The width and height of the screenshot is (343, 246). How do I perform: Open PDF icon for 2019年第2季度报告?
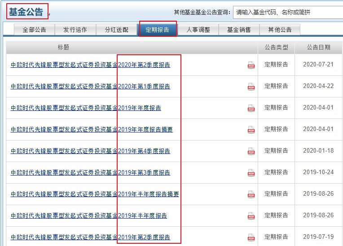(251, 237)
